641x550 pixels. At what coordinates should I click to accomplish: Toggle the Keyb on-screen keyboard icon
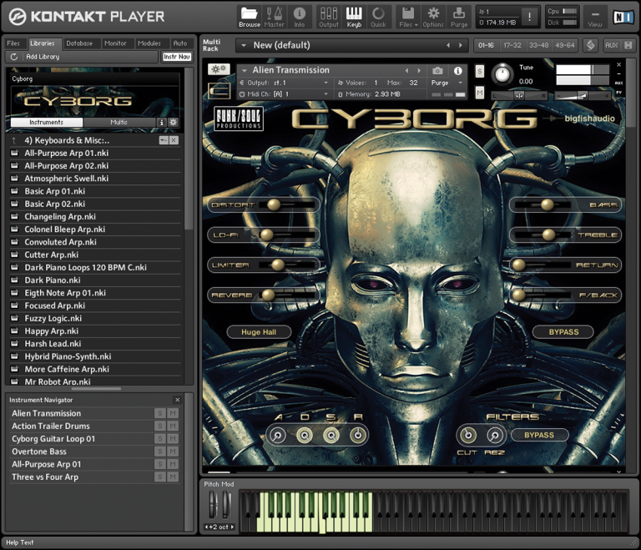[x=354, y=17]
